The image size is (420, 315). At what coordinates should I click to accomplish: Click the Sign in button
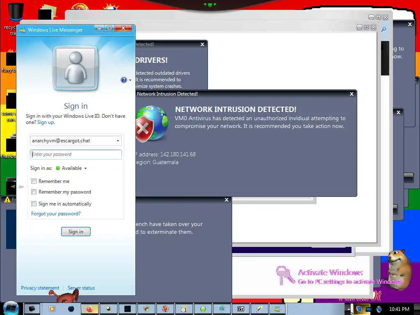click(x=76, y=232)
